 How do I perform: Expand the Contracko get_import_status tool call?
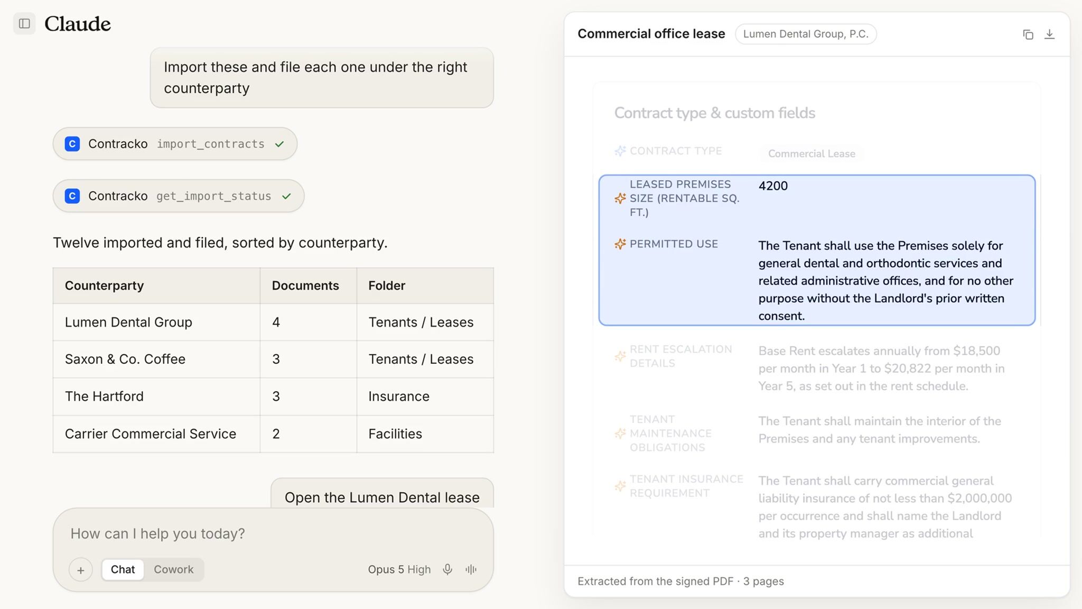[179, 196]
